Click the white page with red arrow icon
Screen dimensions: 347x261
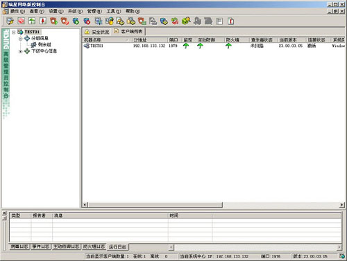coord(43,21)
